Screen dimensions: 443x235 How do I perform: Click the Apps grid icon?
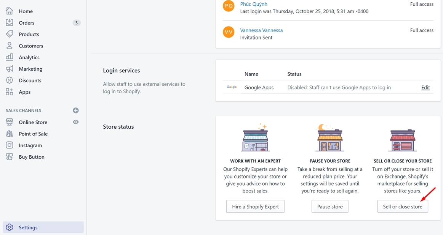tap(10, 92)
